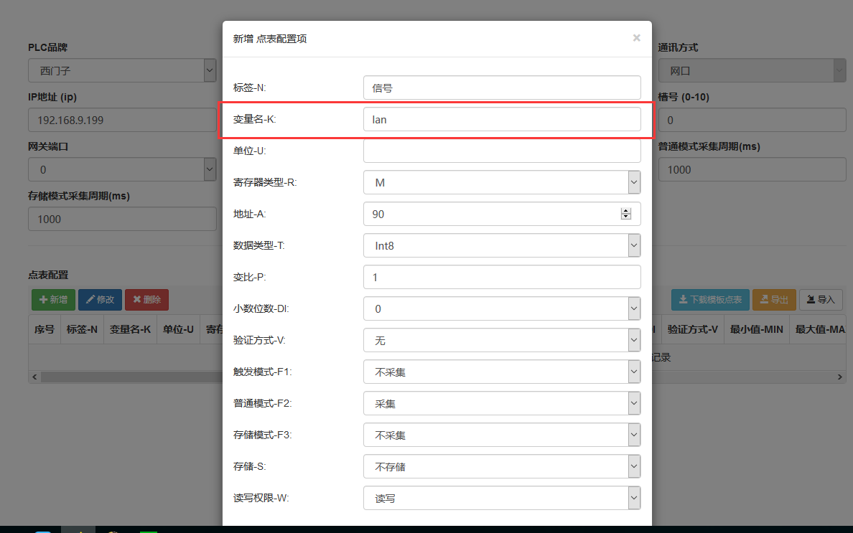Click the 变比-P input field
This screenshot has width=853, height=533.
pos(501,278)
